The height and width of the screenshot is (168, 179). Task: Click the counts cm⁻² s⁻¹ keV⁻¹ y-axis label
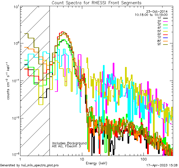click(9, 81)
